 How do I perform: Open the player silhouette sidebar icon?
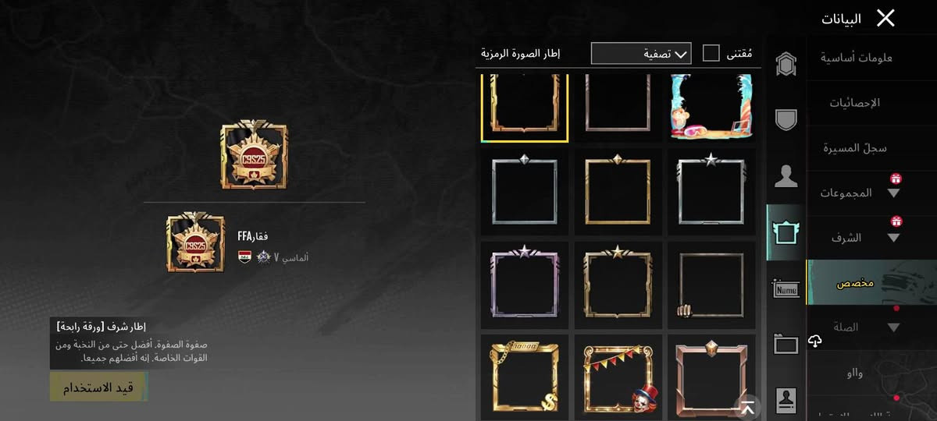[x=786, y=176]
